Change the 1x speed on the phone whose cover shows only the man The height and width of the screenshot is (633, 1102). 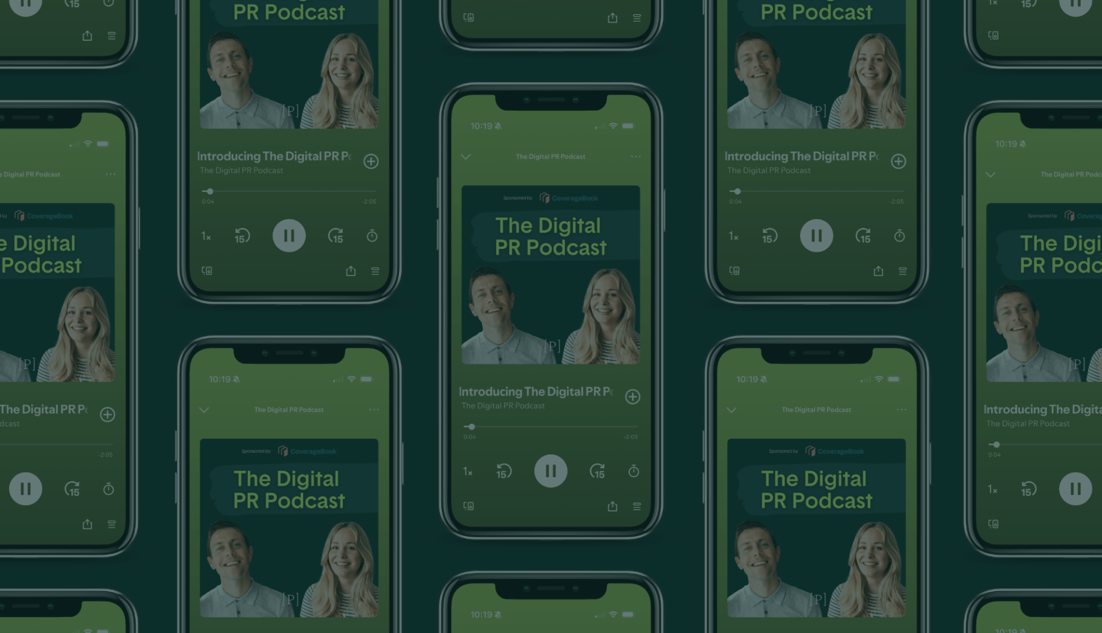click(x=993, y=490)
